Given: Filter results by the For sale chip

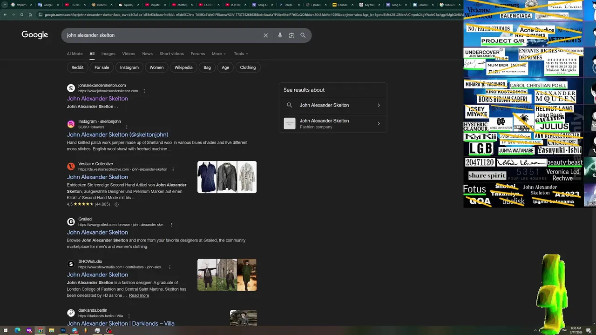Looking at the screenshot, I should (x=102, y=67).
